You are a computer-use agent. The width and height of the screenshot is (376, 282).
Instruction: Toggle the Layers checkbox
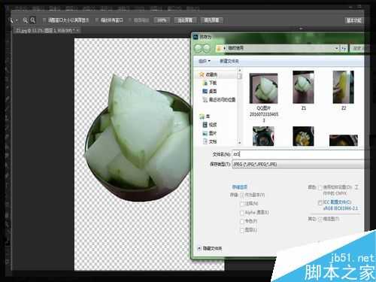coord(242,230)
